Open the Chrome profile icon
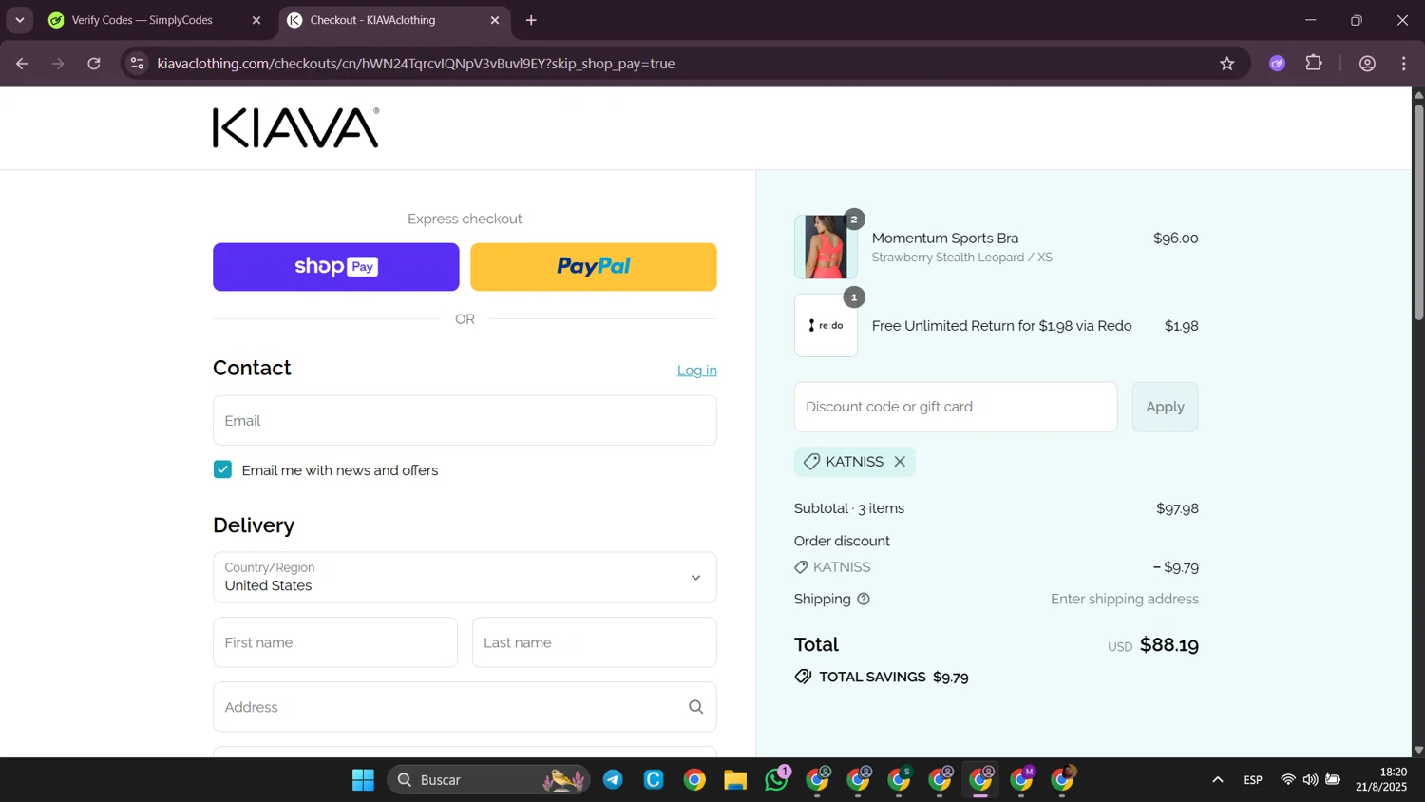Viewport: 1425px width, 802px height. tap(1367, 64)
